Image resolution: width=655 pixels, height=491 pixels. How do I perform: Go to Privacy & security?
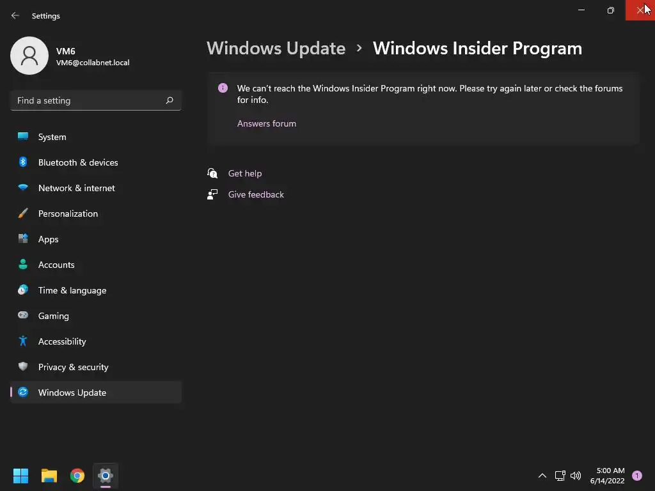(x=96, y=367)
